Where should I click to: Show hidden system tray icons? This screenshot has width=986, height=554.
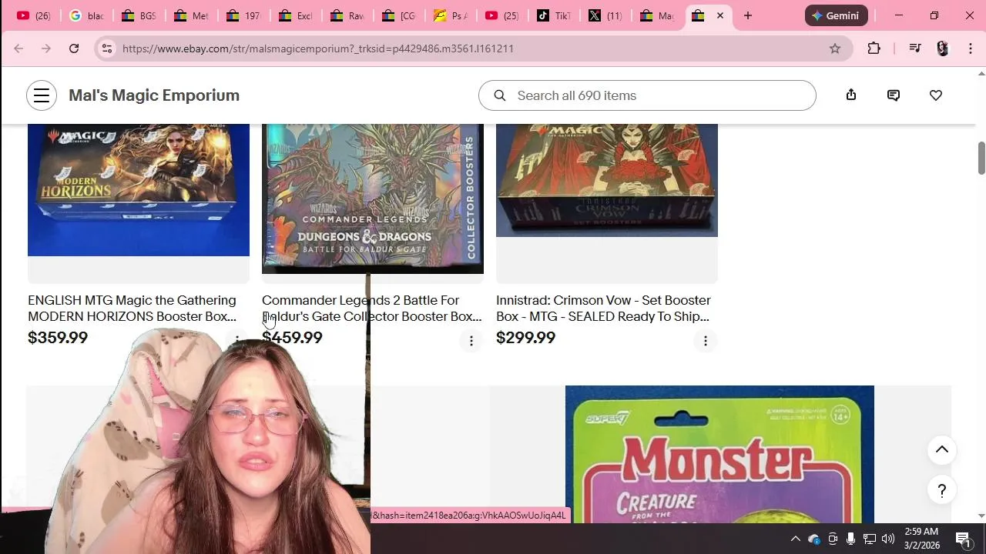coord(796,539)
